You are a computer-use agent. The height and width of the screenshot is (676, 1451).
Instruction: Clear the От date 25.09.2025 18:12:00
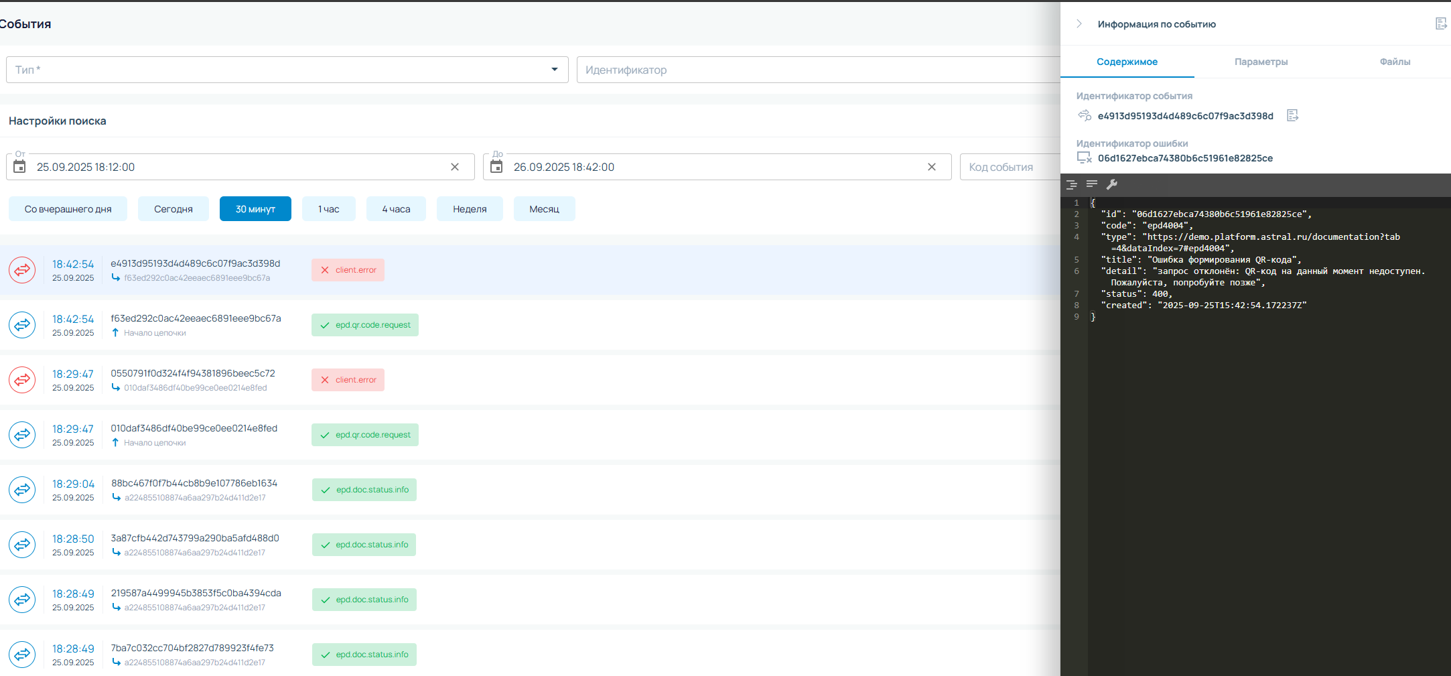455,167
